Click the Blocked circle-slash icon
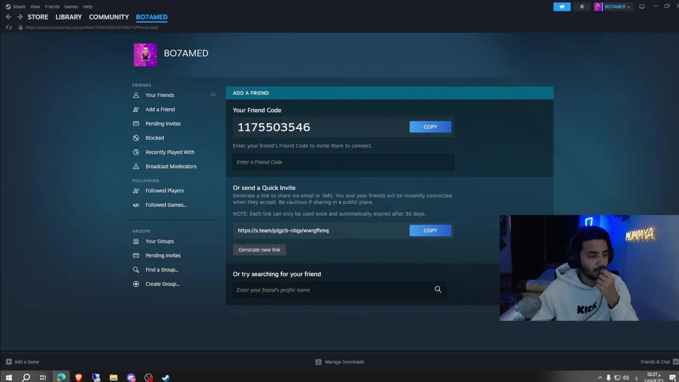Screen dimensions: 679x382 point(136,138)
